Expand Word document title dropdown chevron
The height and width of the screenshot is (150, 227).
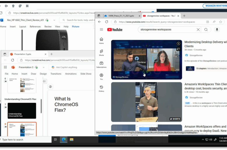(54, 20)
